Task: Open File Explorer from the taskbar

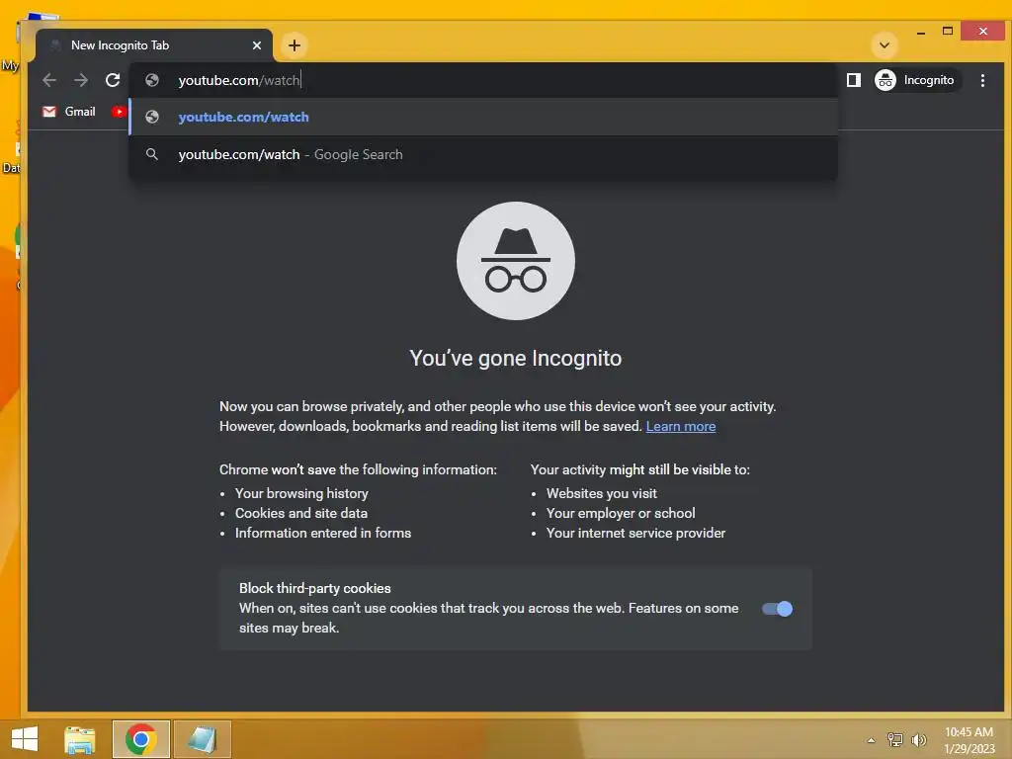Action: (x=79, y=739)
